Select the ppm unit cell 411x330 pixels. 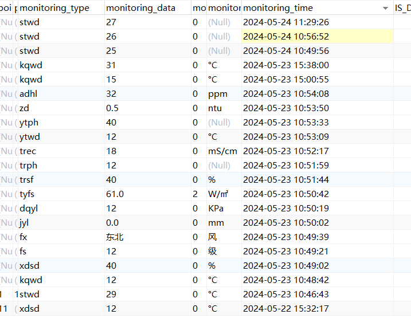(x=218, y=93)
